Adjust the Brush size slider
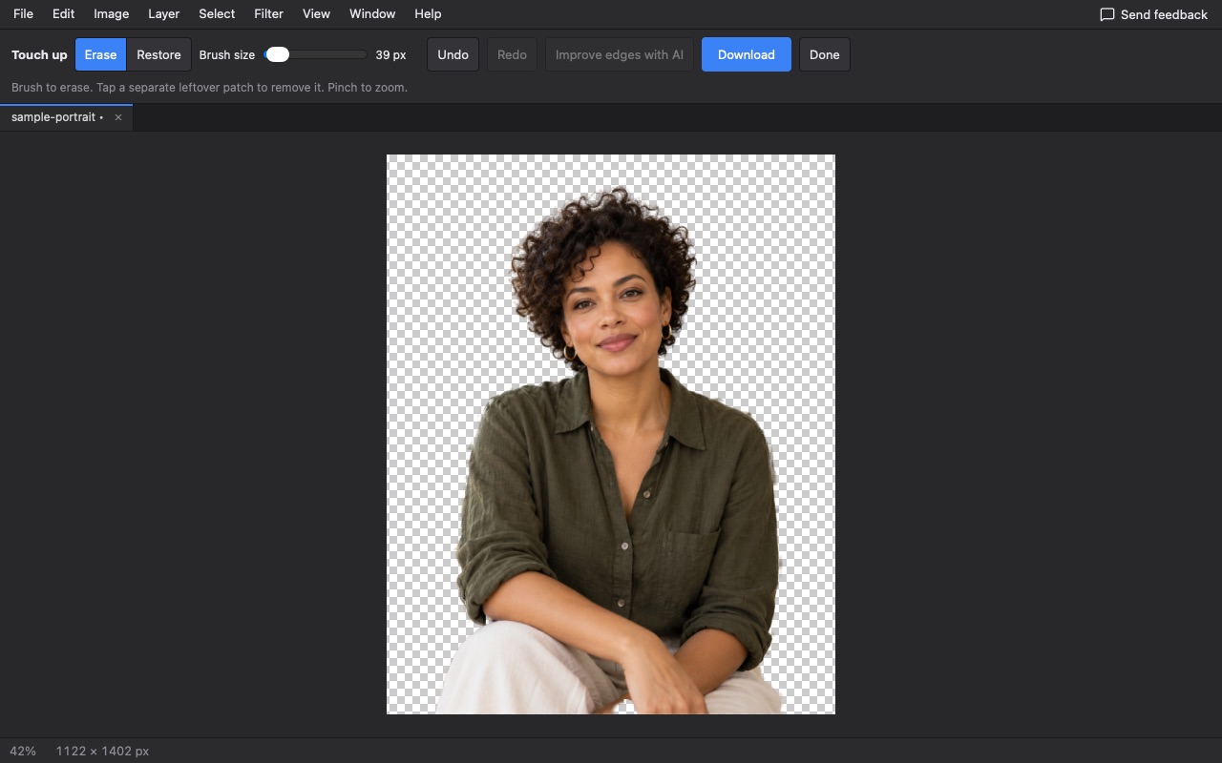Image resolution: width=1222 pixels, height=763 pixels. tap(316, 54)
